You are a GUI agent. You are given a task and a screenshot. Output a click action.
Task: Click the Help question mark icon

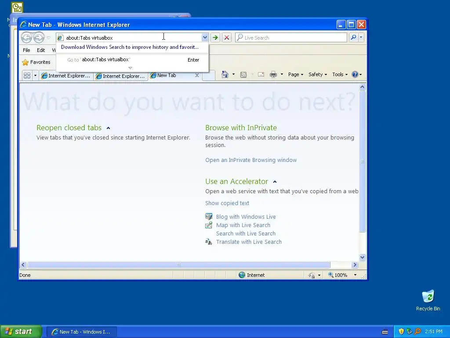(355, 74)
